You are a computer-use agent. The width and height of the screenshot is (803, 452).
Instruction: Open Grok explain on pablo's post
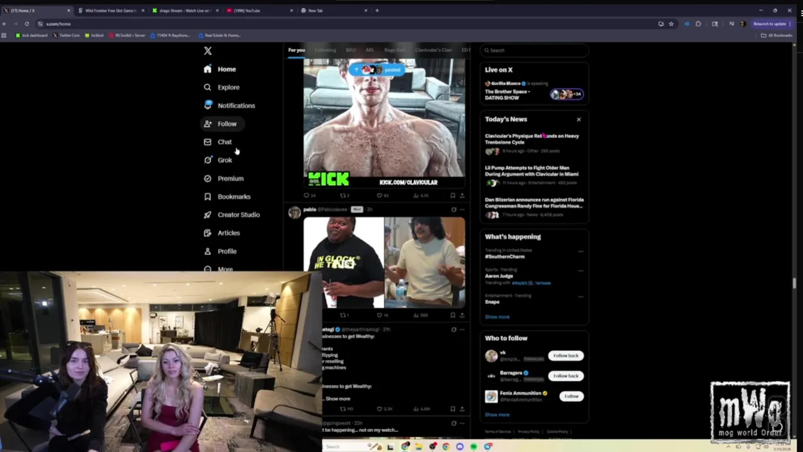coord(454,210)
